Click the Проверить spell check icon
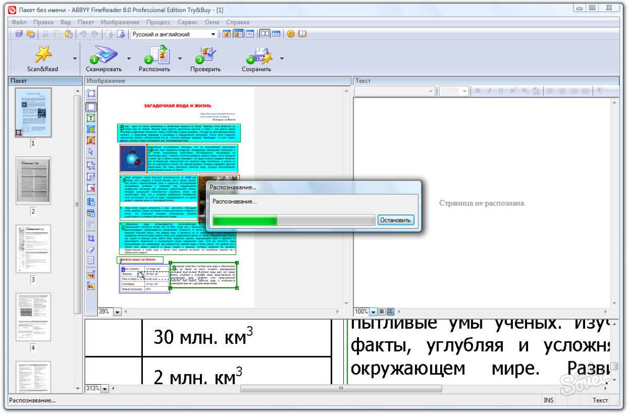The width and height of the screenshot is (628, 415). (x=205, y=54)
